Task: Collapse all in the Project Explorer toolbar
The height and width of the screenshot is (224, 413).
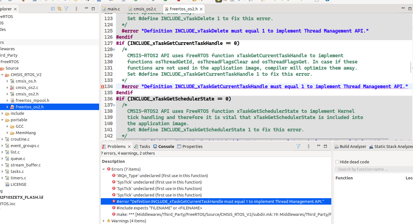Action: point(53,9)
